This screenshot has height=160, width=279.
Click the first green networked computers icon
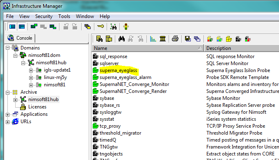[34, 27]
